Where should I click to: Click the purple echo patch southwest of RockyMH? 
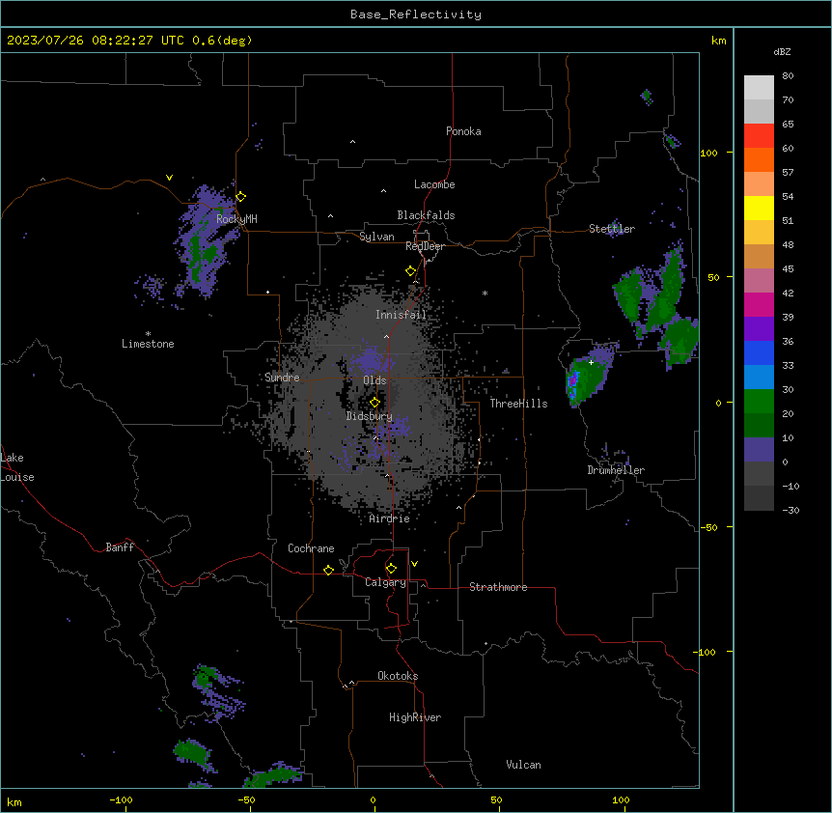click(204, 241)
